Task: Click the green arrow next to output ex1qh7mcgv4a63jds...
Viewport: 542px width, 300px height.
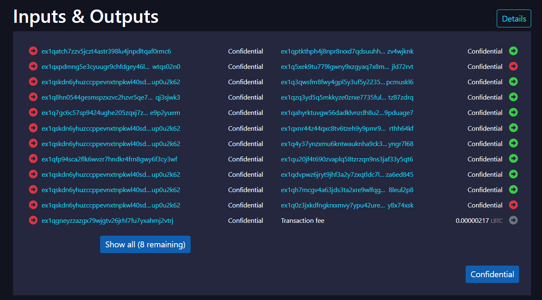Action: [x=513, y=189]
